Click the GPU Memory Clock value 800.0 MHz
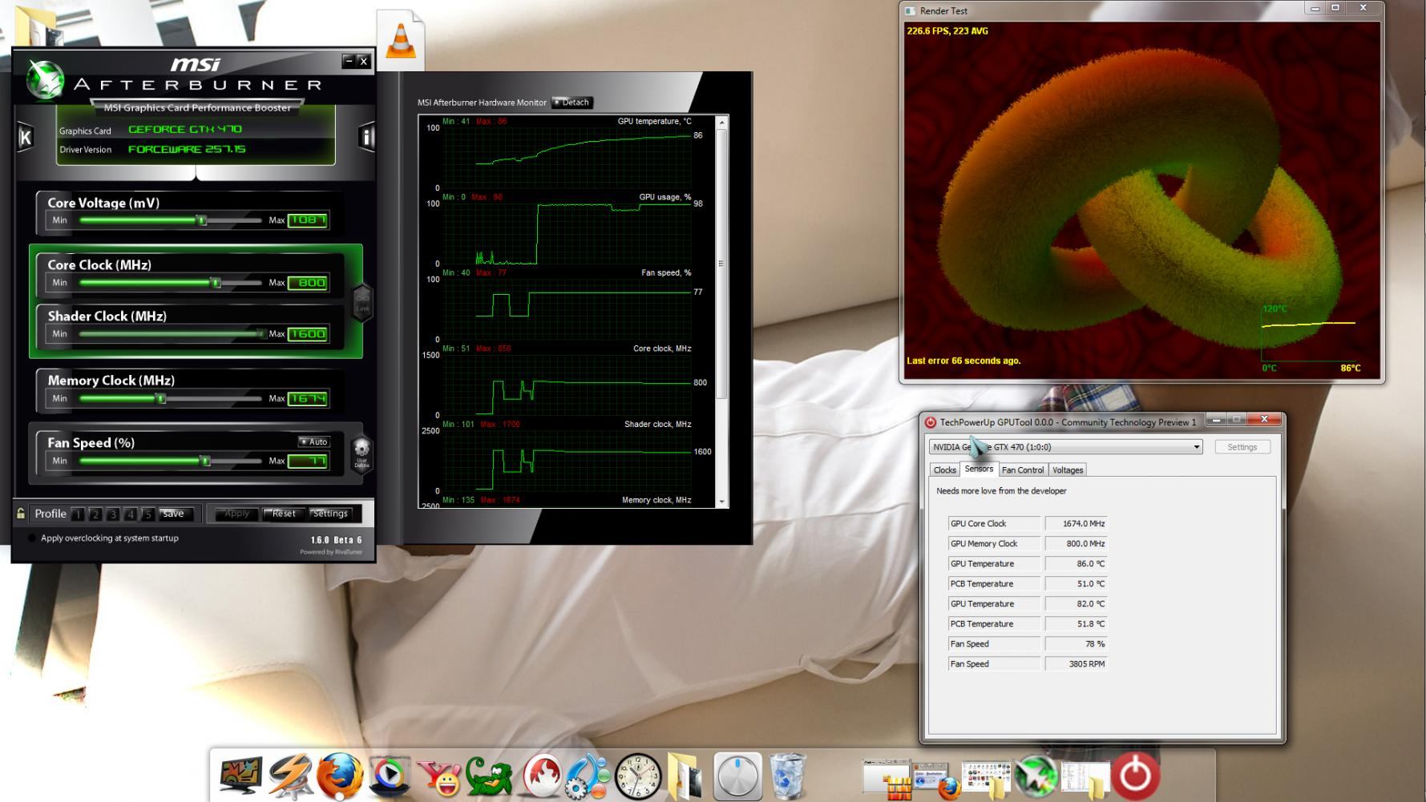The height and width of the screenshot is (802, 1426). tap(1076, 543)
